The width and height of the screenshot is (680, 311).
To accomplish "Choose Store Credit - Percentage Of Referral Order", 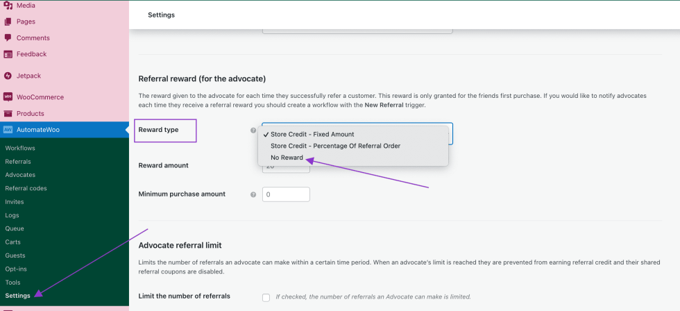I will [x=335, y=146].
